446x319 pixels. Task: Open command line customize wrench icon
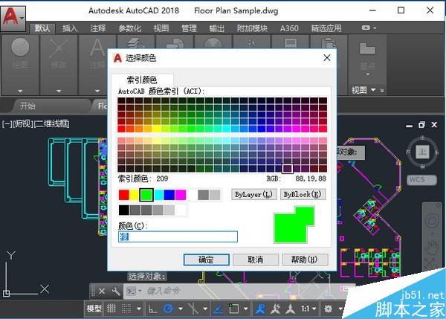[x=116, y=291]
